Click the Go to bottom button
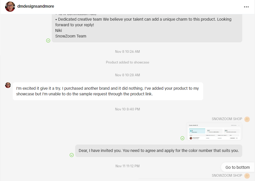256x181 pixels. (237, 167)
